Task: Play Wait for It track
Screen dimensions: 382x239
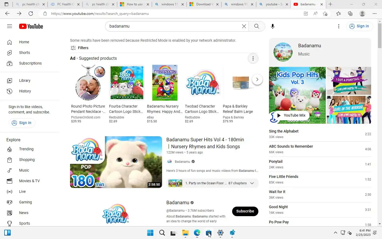Action: coord(320,195)
